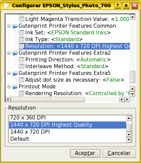The image size is (141, 163).
Task: Choose 1440 x 720 DPI Highest Quality
Action: pyautogui.click(x=67, y=125)
